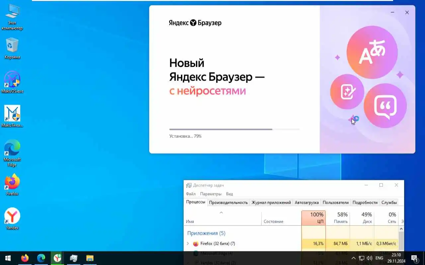Open the notification center icon

click(414, 258)
